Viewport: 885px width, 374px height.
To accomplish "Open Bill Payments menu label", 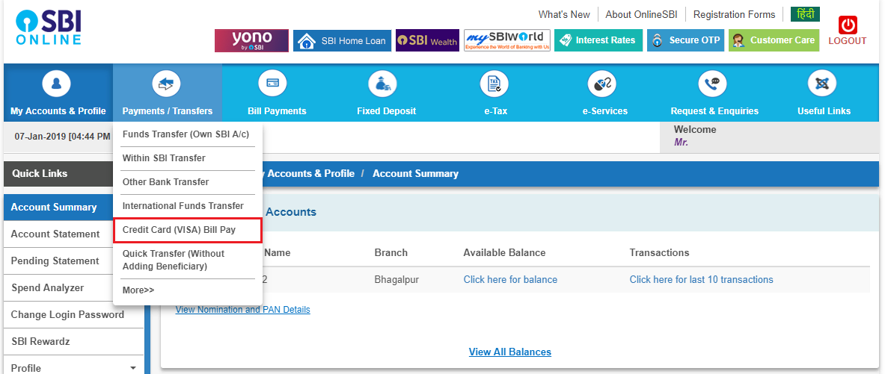I will [x=277, y=111].
